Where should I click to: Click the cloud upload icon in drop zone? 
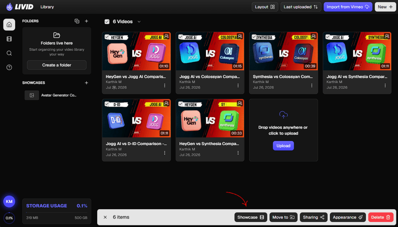coord(283,114)
